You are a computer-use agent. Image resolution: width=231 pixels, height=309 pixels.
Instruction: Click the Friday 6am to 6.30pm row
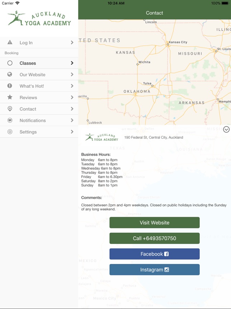click(x=102, y=177)
